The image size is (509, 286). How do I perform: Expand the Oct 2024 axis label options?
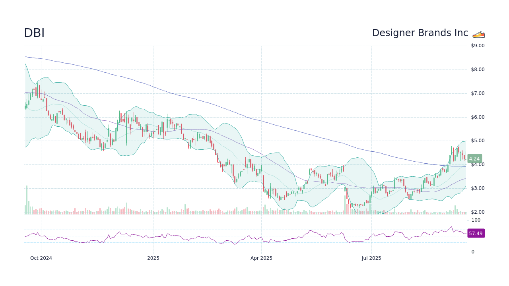pyautogui.click(x=41, y=258)
